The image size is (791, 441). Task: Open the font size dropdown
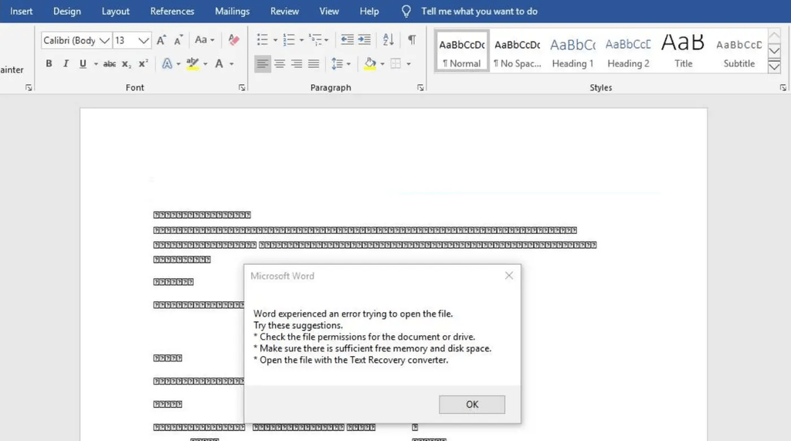pos(144,40)
